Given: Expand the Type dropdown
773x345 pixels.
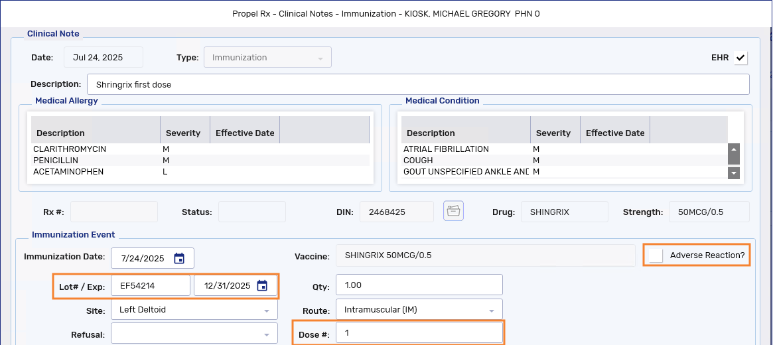Looking at the screenshot, I should click(x=320, y=58).
